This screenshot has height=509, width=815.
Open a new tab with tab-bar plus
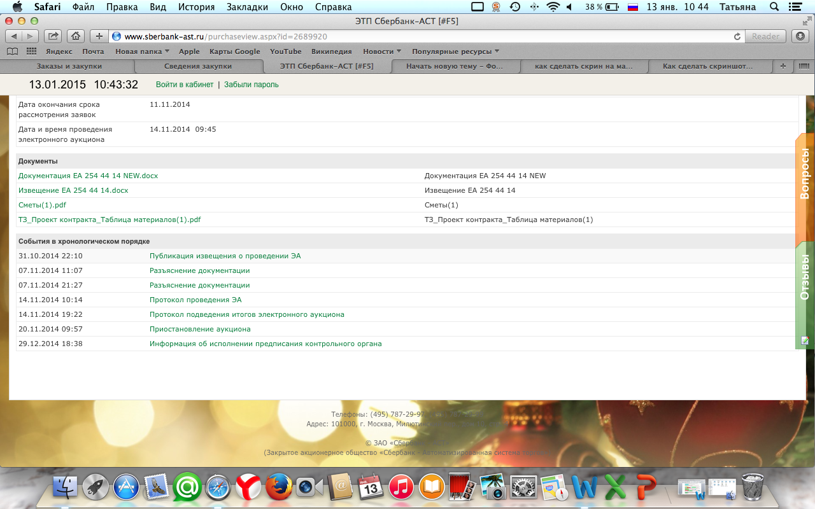point(783,66)
